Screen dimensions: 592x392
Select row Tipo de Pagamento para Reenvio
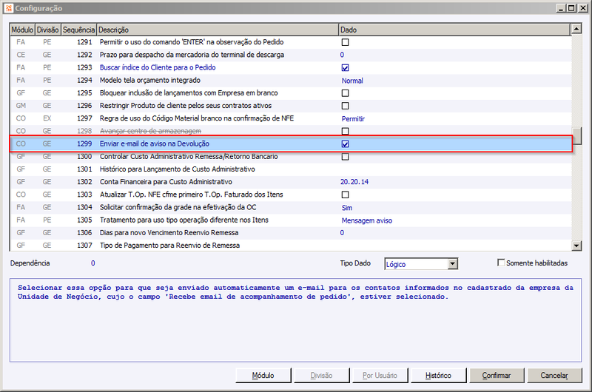pyautogui.click(x=290, y=246)
